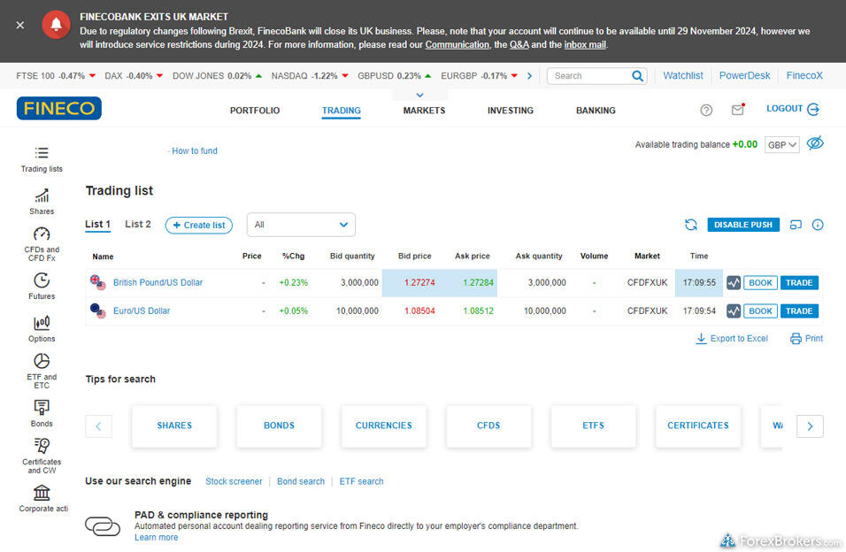Screen dimensions: 846x552
Task: Log out of the account
Action: click(793, 109)
